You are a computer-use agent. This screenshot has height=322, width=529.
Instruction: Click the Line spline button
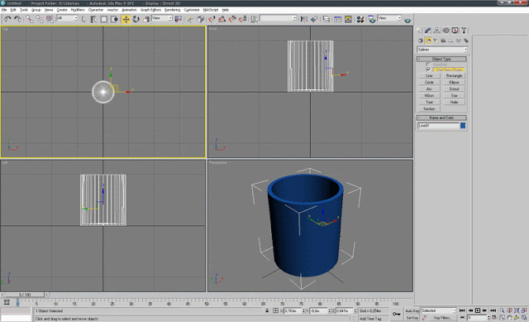(x=429, y=75)
